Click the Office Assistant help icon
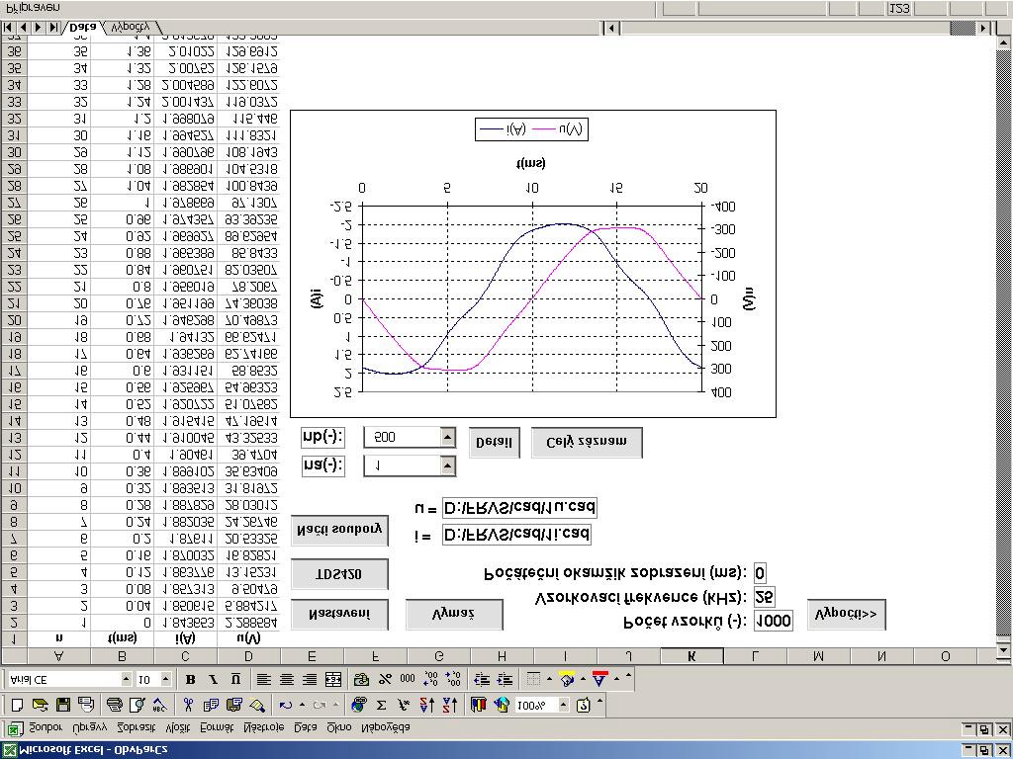 (x=583, y=705)
